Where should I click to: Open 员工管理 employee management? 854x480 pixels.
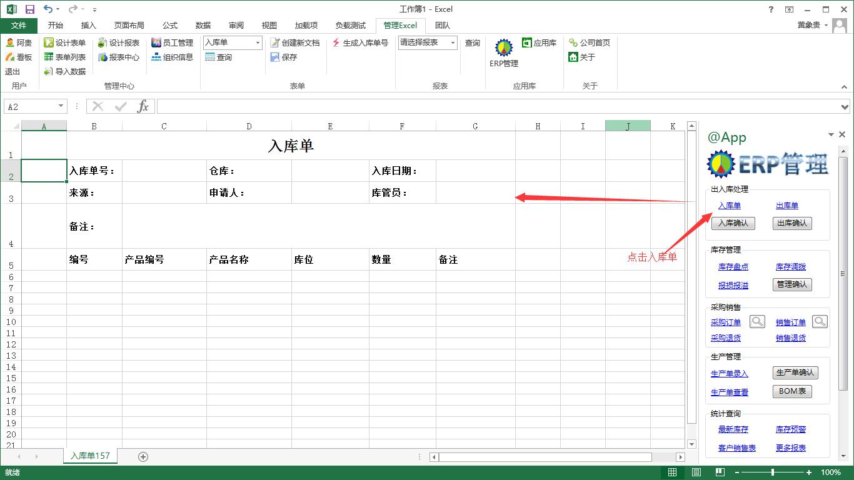point(173,42)
